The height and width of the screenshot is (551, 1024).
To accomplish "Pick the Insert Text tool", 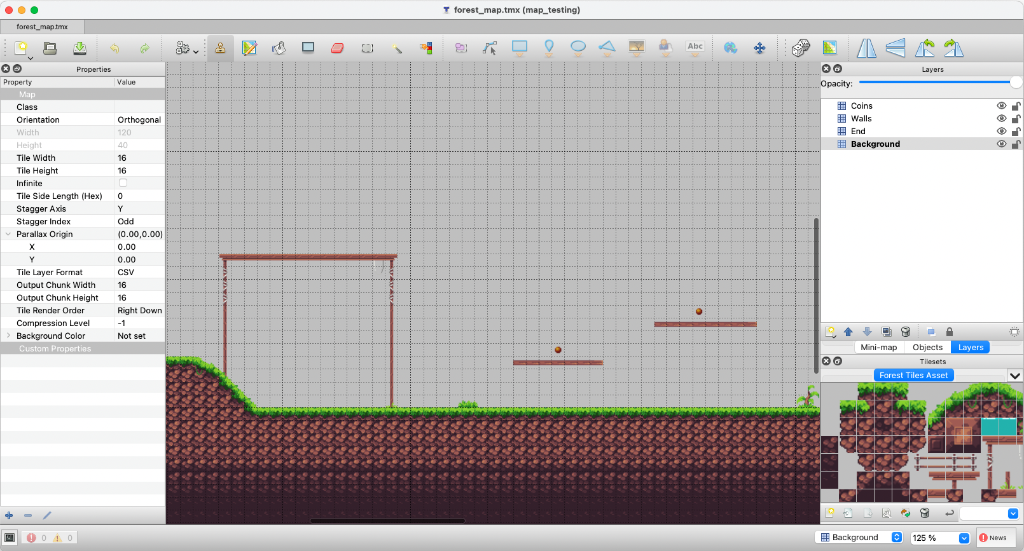I will click(695, 47).
